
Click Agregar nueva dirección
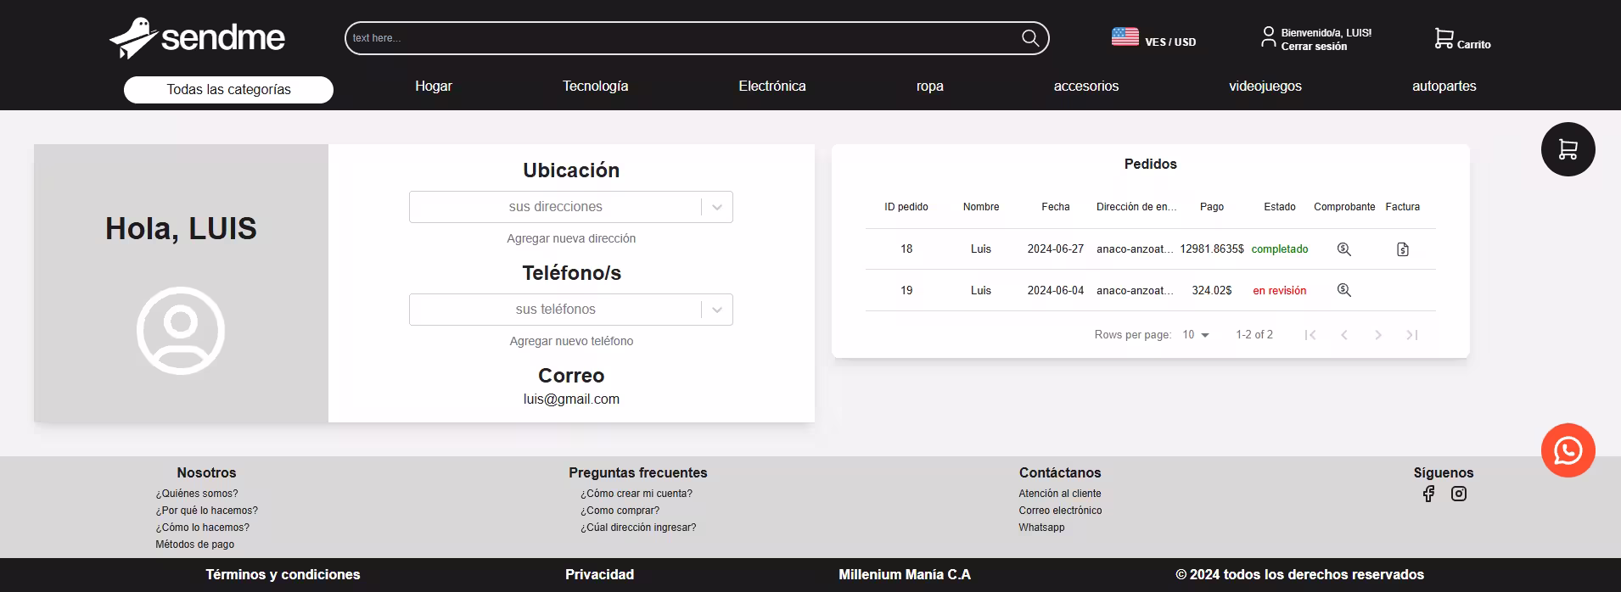click(x=570, y=238)
